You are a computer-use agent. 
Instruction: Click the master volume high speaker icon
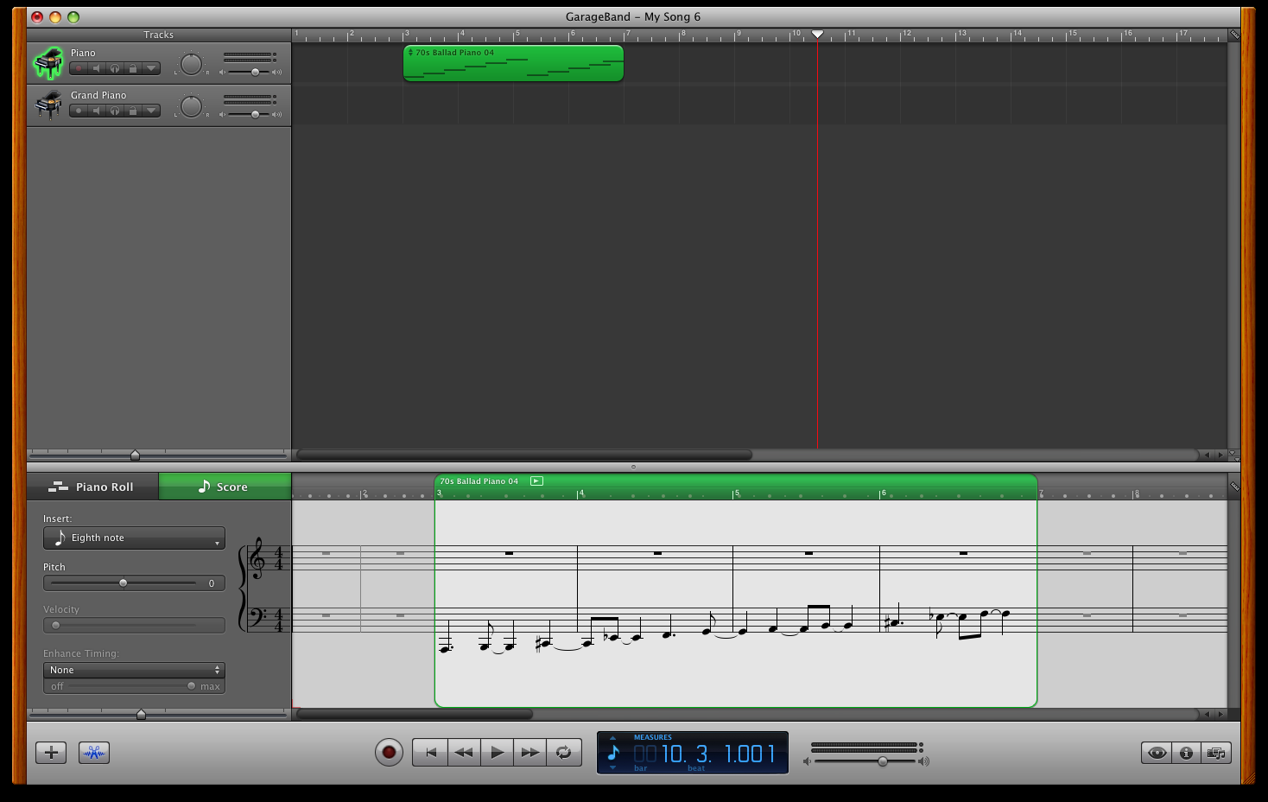923,761
